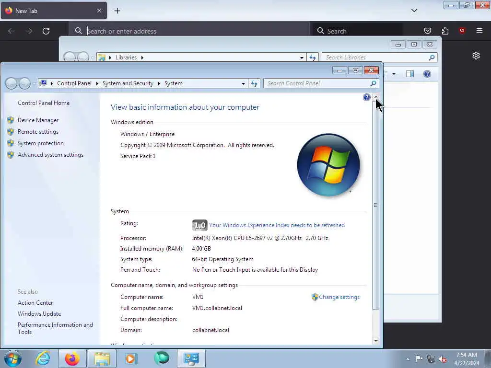
Task: Open help in Libraries window
Action: (x=427, y=74)
